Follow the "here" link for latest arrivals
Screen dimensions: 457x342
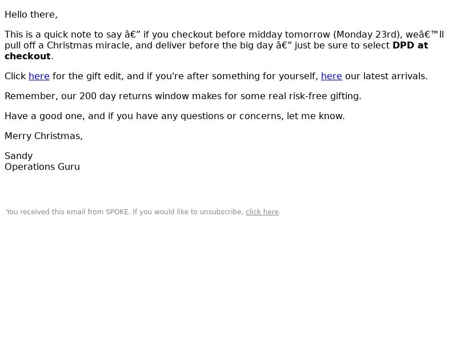pyautogui.click(x=331, y=76)
